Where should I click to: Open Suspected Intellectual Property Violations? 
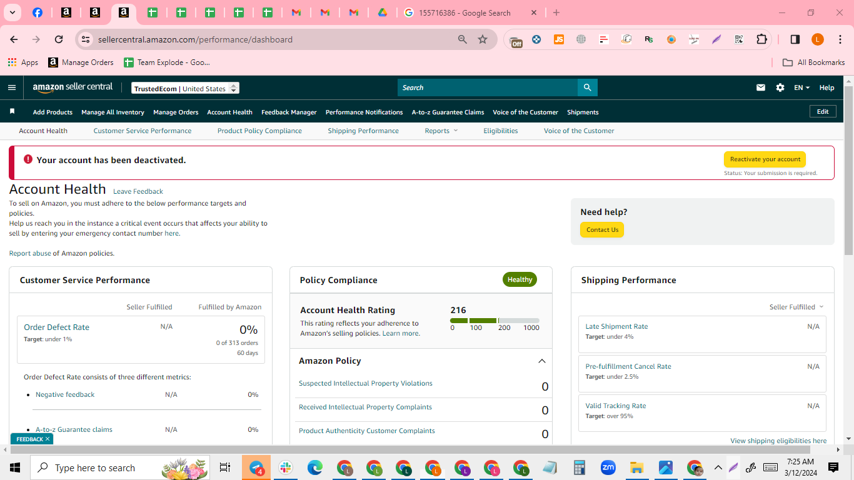pyautogui.click(x=366, y=383)
